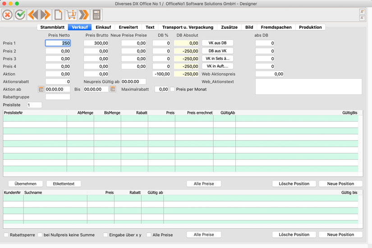This screenshot has height=248, width=372.
Task: Open the Zusätze tab
Action: (229, 27)
